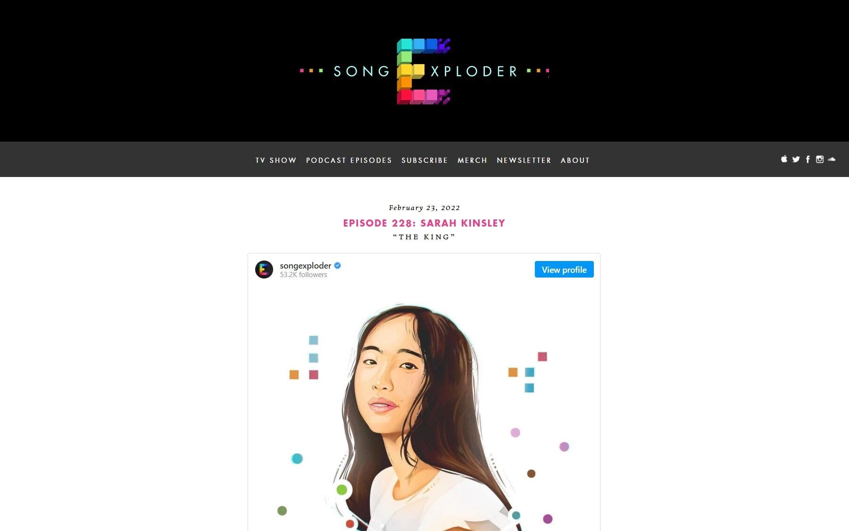Screen dimensions: 849x531
Task: Click the songexploder username in the embed
Action: (x=306, y=266)
